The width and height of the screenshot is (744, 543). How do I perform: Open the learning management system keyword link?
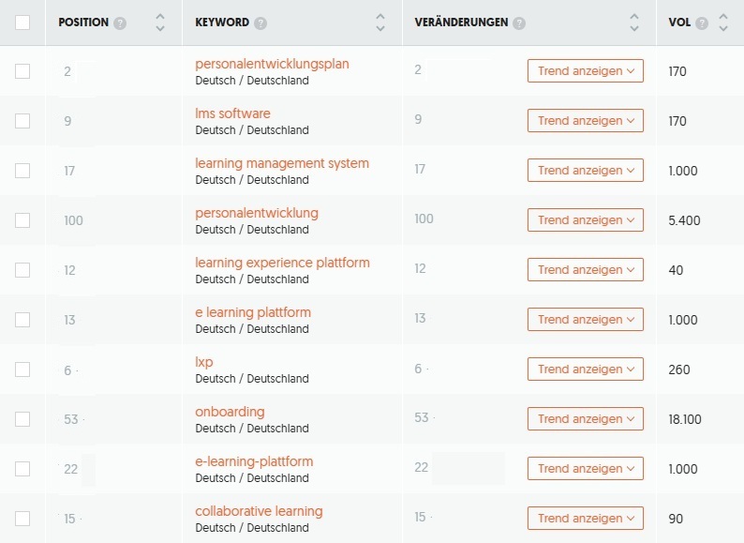pyautogui.click(x=282, y=163)
